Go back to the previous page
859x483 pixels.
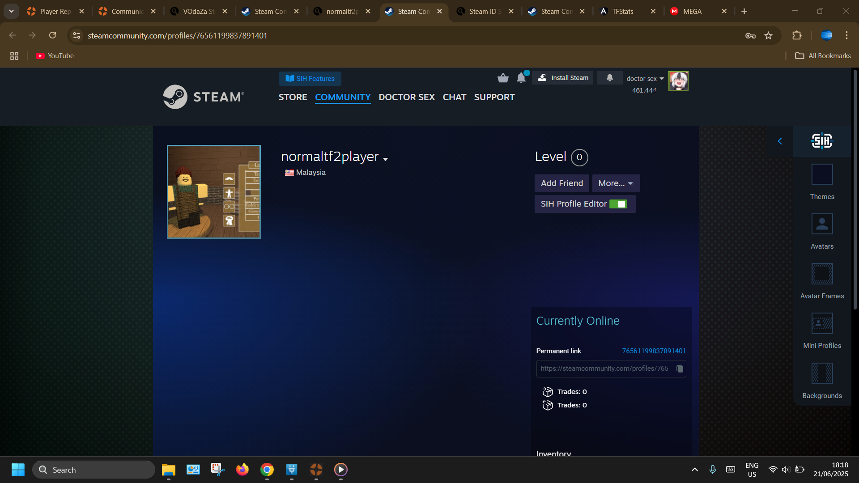(x=13, y=35)
